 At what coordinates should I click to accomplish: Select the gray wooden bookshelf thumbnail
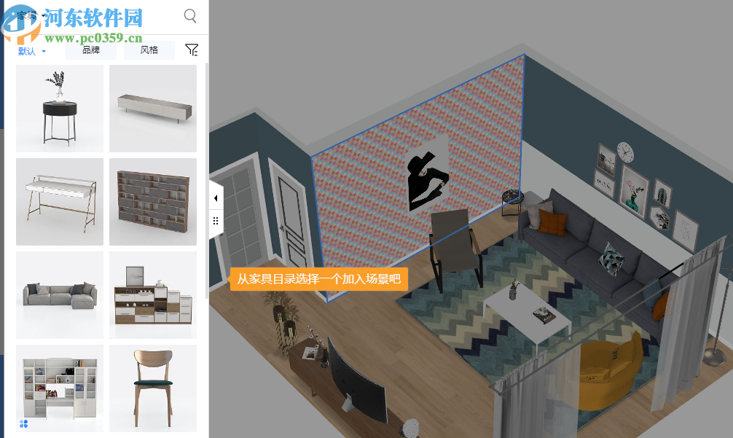pyautogui.click(x=153, y=201)
